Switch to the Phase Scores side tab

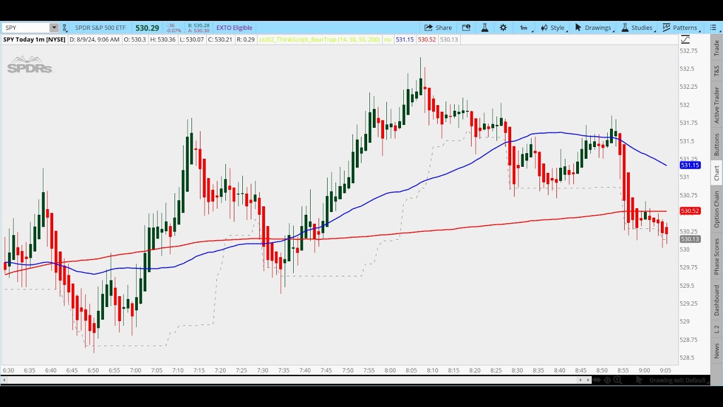716,256
